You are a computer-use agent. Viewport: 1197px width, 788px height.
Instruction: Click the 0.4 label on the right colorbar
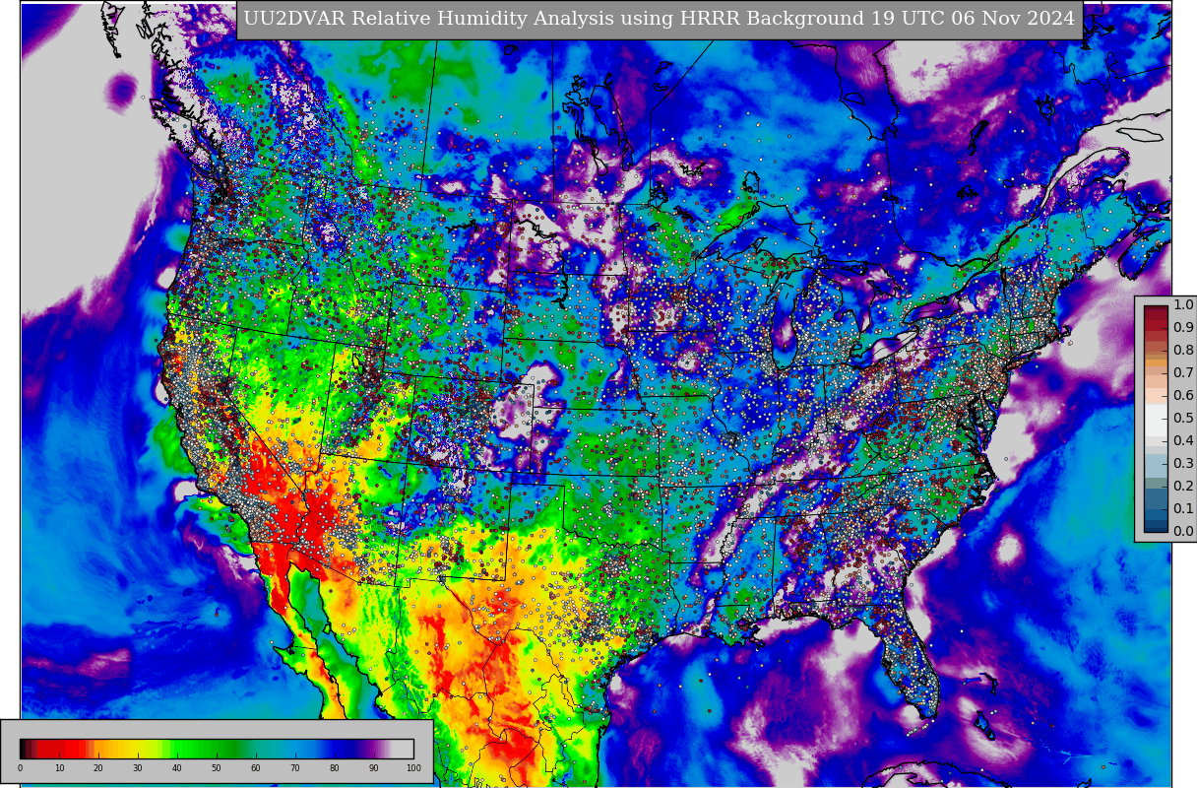pos(1183,441)
